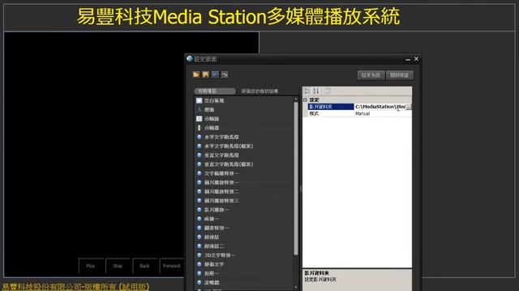Click the blue icon beside 靜態文字

[199, 264]
